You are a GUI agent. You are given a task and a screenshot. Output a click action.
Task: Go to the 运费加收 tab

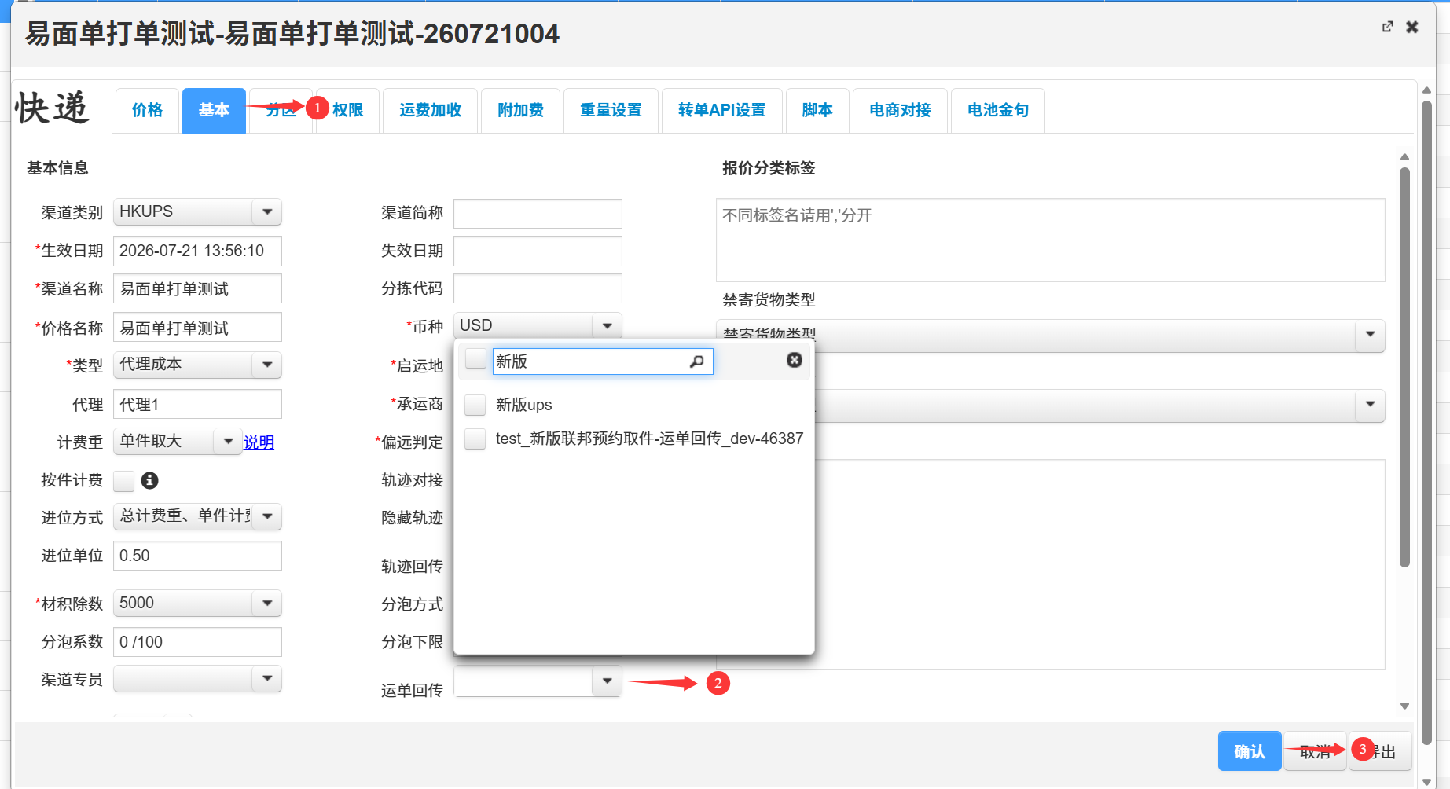point(430,110)
